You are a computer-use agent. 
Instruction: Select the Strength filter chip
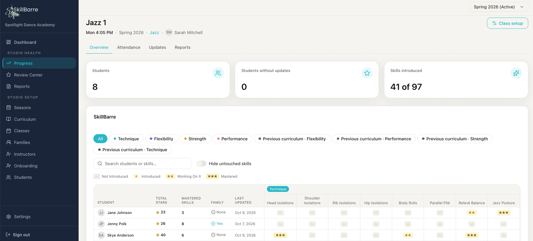(195, 139)
